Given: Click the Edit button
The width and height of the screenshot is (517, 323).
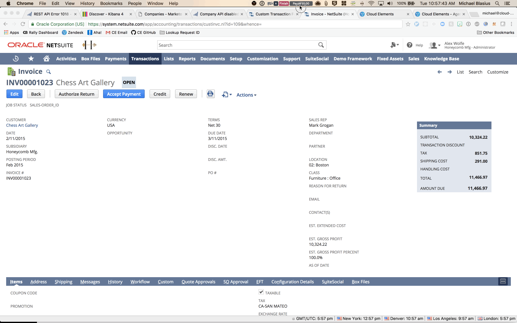Looking at the screenshot, I should tap(14, 94).
